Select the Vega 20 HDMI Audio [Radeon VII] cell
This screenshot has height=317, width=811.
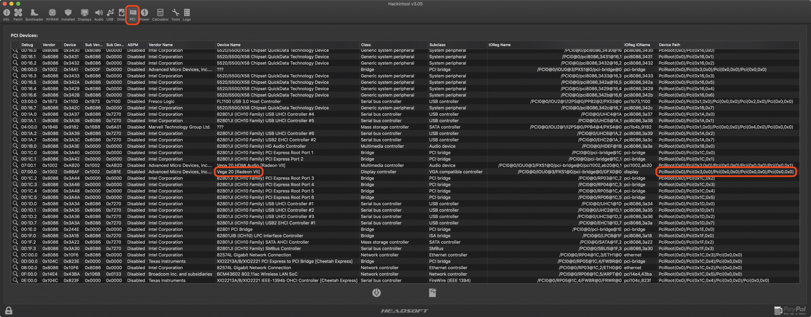251,165
